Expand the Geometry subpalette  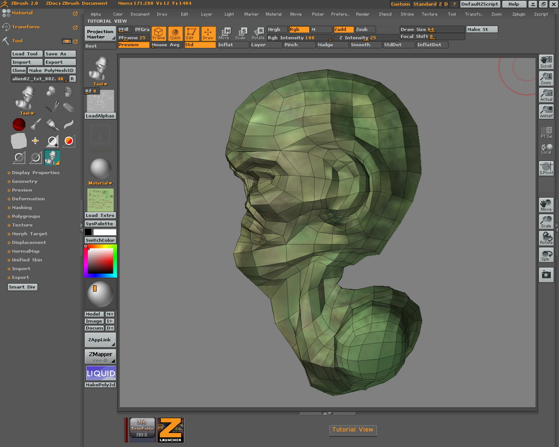pos(24,182)
